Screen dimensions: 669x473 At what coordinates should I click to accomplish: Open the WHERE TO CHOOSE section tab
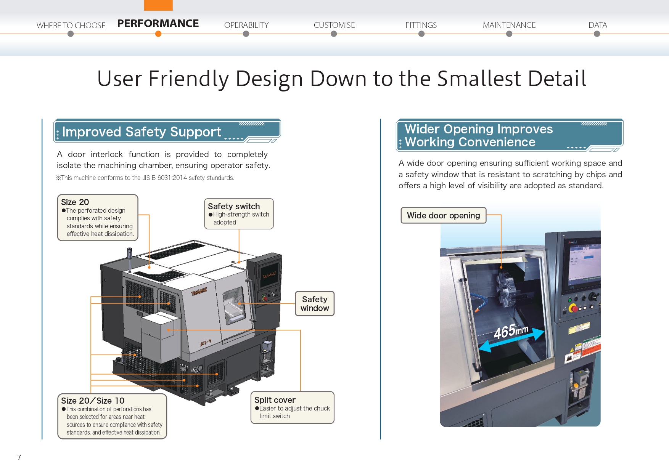71,25
